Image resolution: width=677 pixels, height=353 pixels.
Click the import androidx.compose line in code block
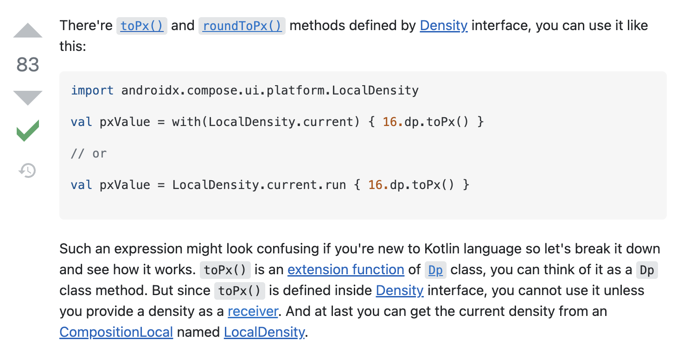[x=244, y=90]
